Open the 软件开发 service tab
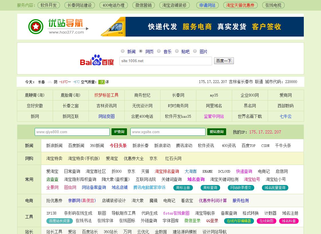 point(48,5)
